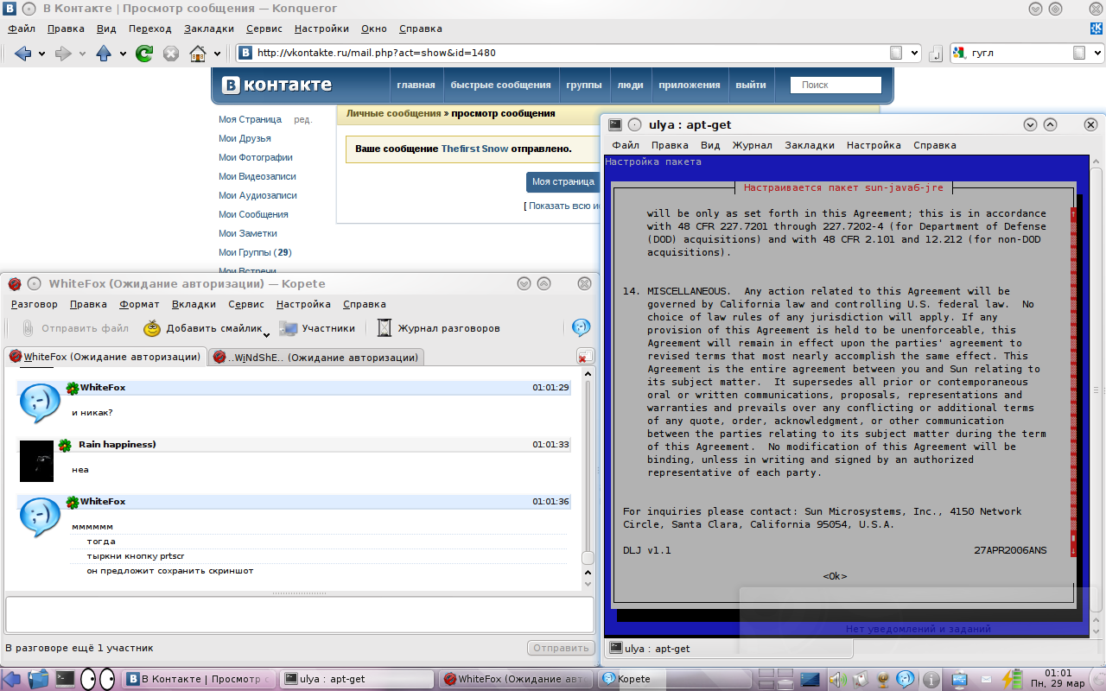Viewport: 1106px width, 691px height.
Task: Open the forward-history dropdown arrow in Konqueror
Action: [82, 54]
